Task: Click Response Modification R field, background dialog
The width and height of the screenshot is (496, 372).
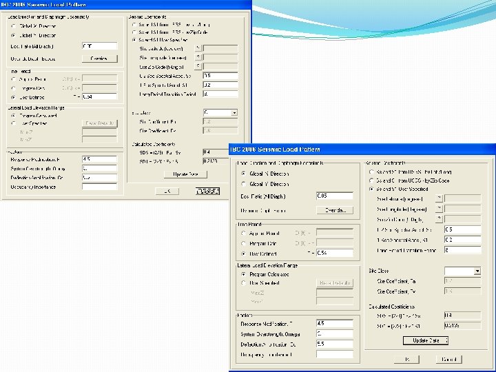Action: tap(99, 159)
